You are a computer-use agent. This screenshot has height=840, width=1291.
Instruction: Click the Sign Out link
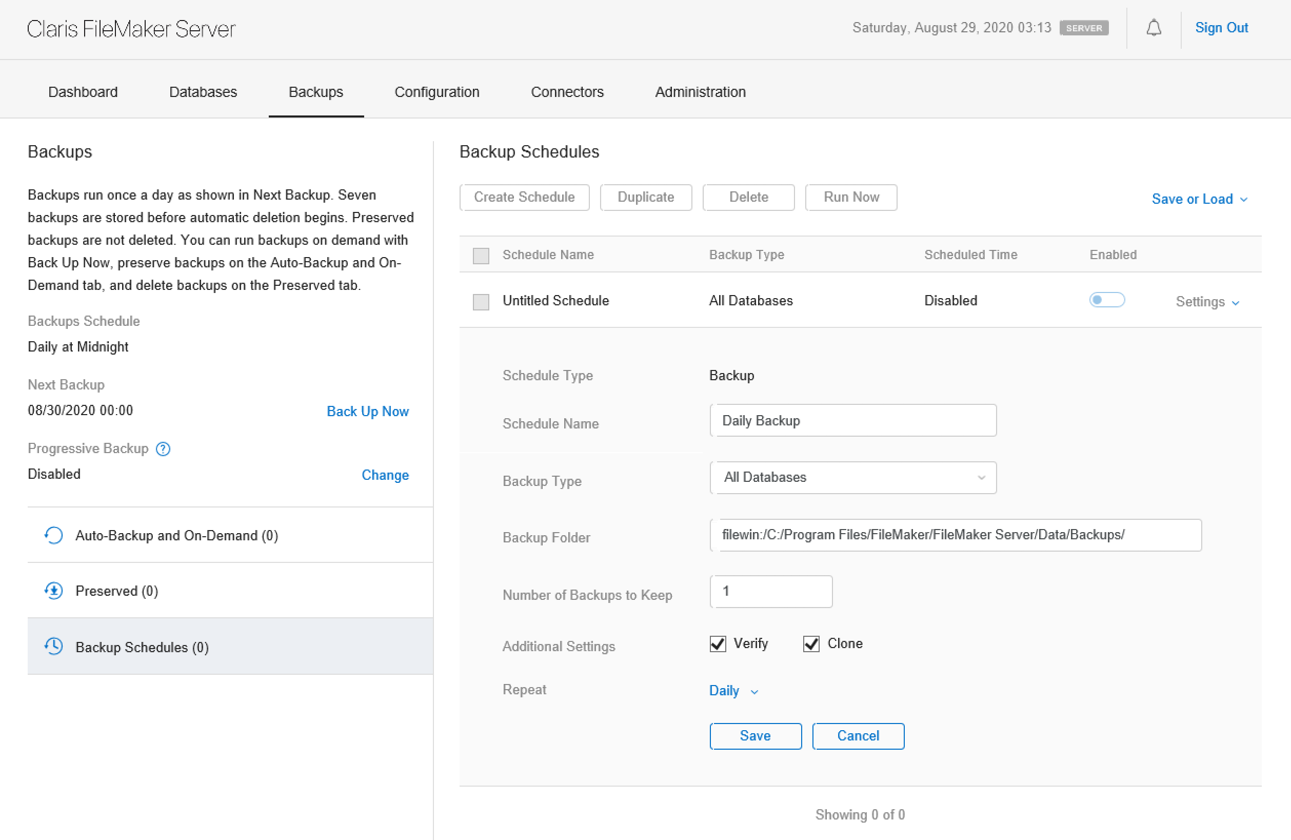1221,28
